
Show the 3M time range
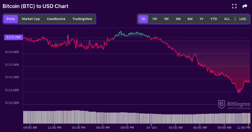[178, 19]
